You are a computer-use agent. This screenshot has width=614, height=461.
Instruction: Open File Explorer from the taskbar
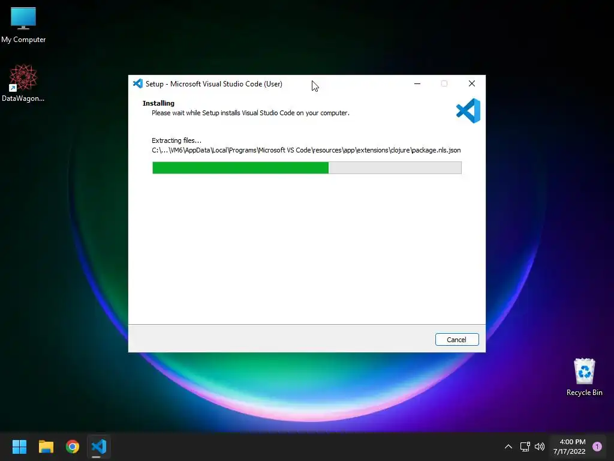(x=46, y=447)
